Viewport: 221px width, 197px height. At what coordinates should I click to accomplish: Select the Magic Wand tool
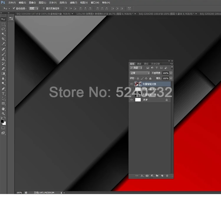3,34
